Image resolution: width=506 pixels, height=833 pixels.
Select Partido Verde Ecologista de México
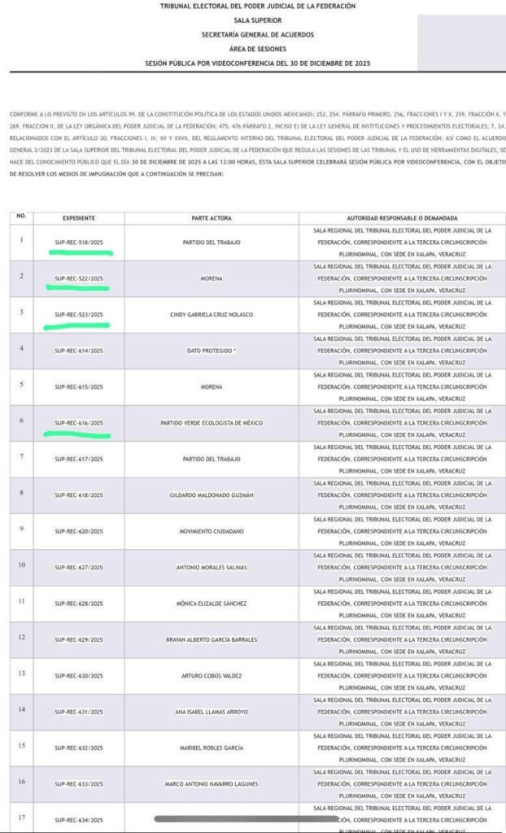click(x=211, y=423)
